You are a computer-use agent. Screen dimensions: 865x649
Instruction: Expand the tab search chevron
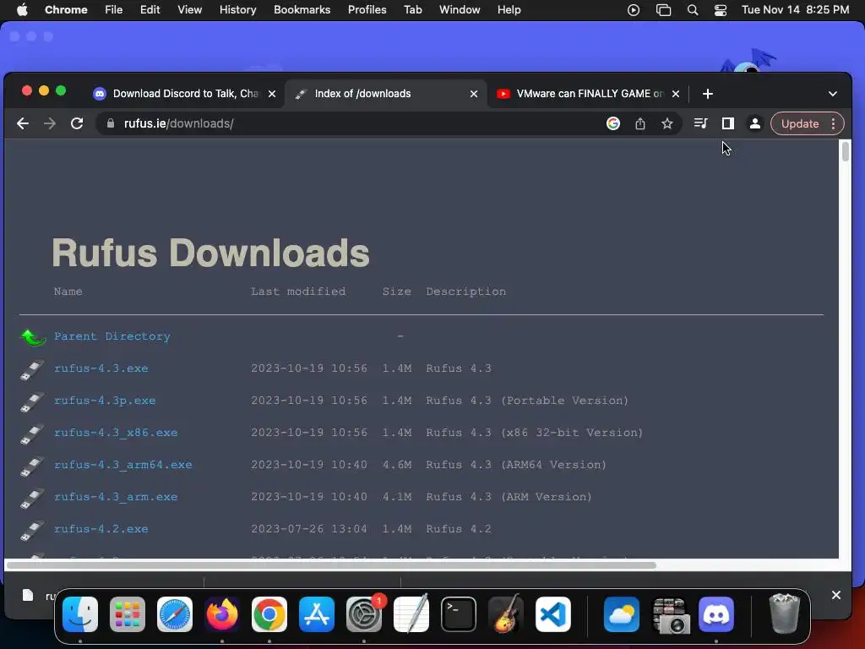point(832,94)
